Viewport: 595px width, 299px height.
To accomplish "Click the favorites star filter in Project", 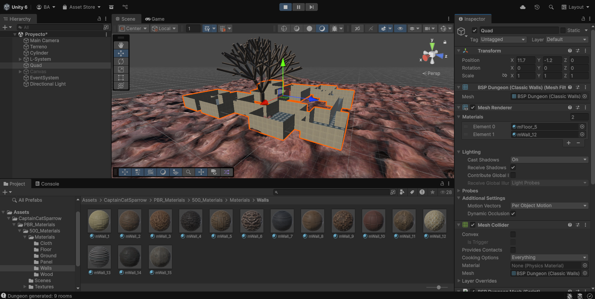I will (x=433, y=192).
